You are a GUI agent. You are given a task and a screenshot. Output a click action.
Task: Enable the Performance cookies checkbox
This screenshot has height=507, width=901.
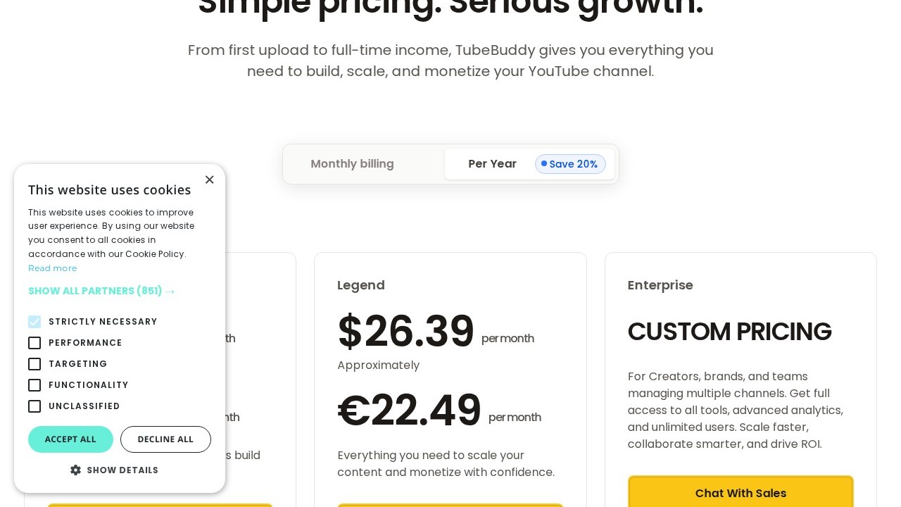click(x=34, y=343)
